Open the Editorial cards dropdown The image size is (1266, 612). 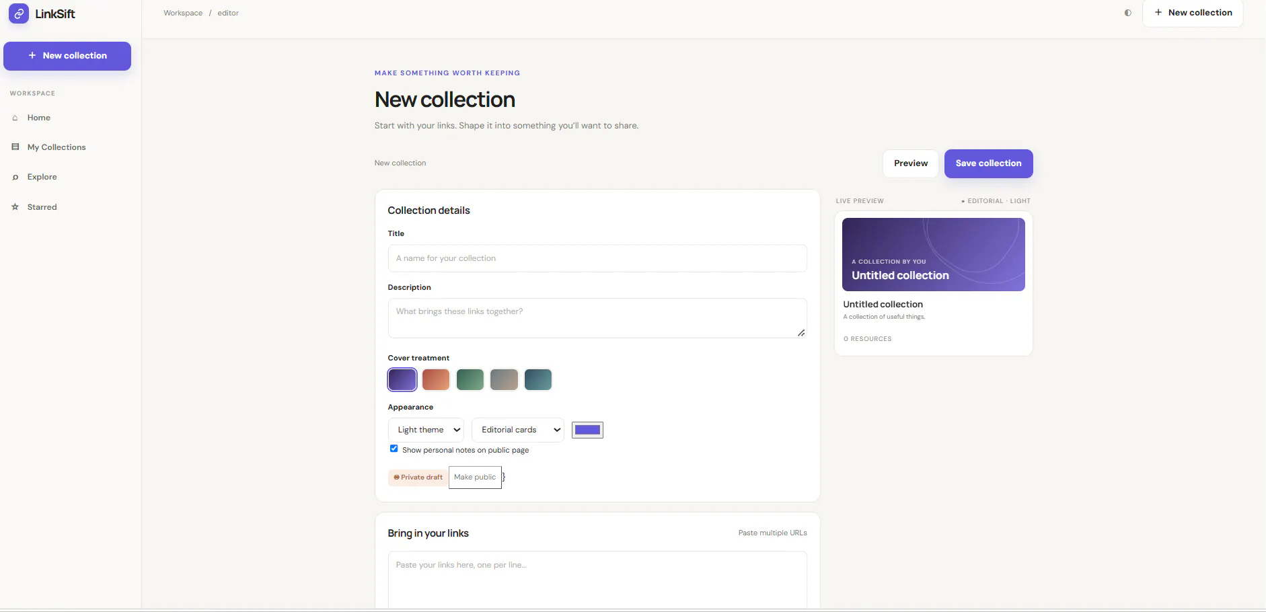tap(518, 430)
